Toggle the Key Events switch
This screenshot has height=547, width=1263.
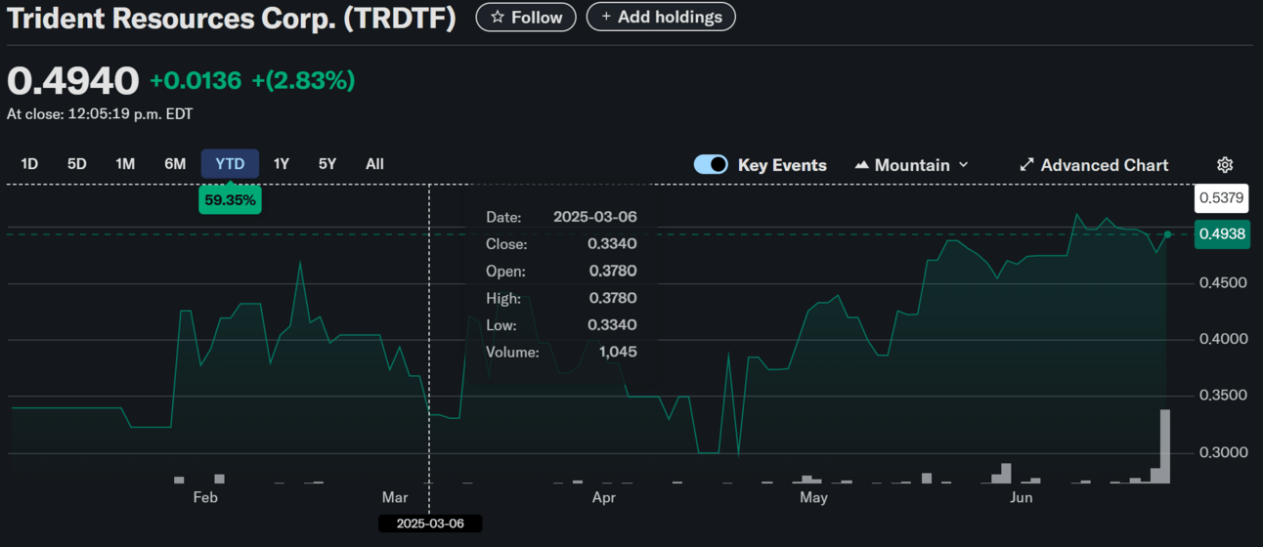click(711, 165)
